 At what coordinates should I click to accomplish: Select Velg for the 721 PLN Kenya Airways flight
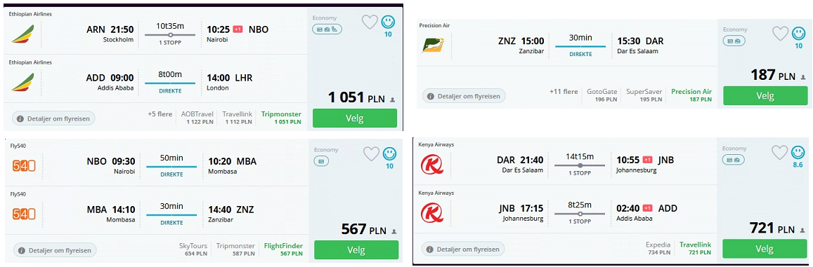tap(765, 248)
